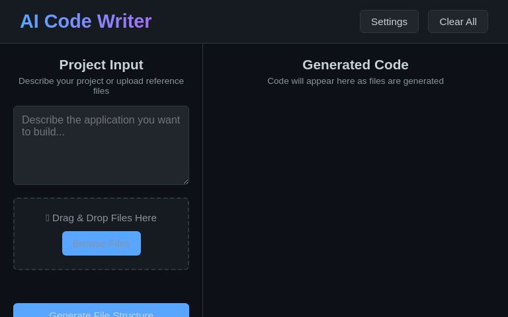Click the blank lower part of description box
Viewport: 508px width, 317px height.
click(101, 165)
